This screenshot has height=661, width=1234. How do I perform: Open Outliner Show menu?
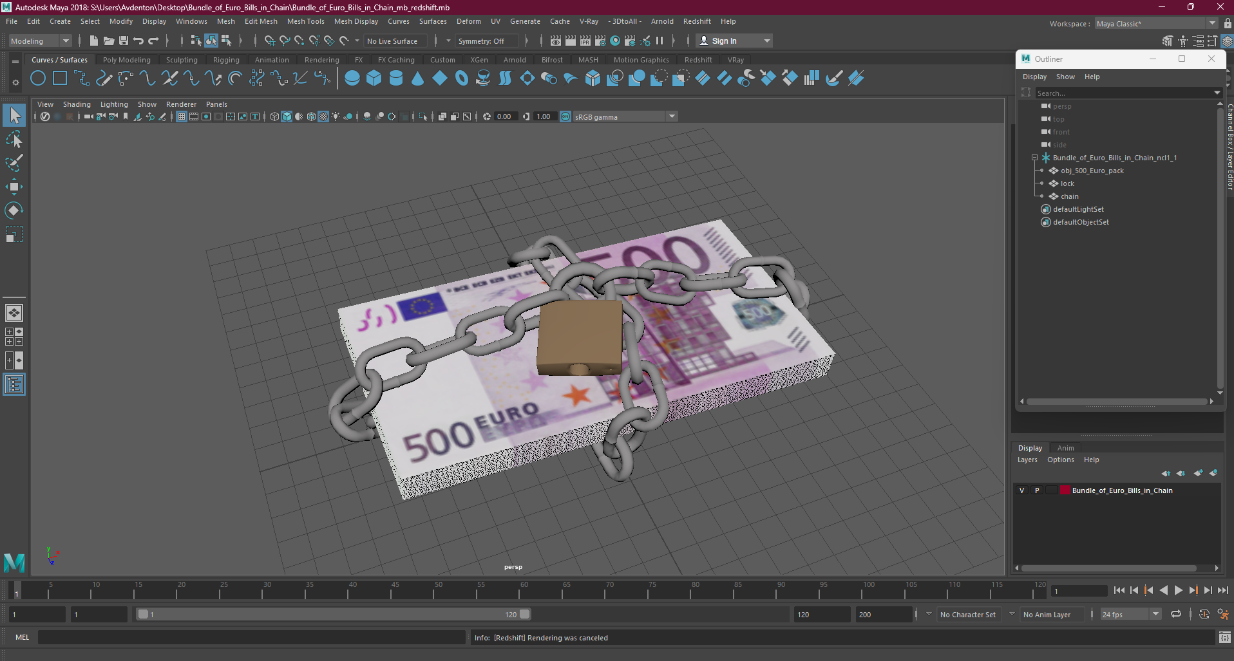(1065, 77)
